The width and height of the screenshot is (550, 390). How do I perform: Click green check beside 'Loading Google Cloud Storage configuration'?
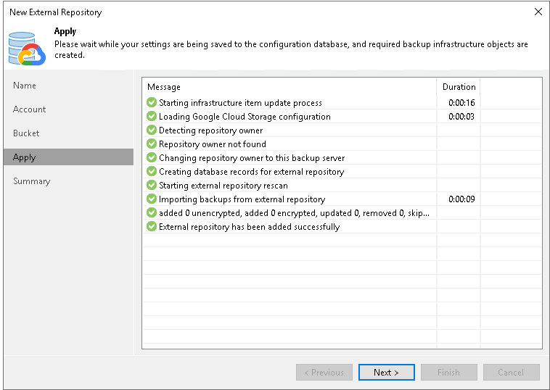click(x=152, y=117)
